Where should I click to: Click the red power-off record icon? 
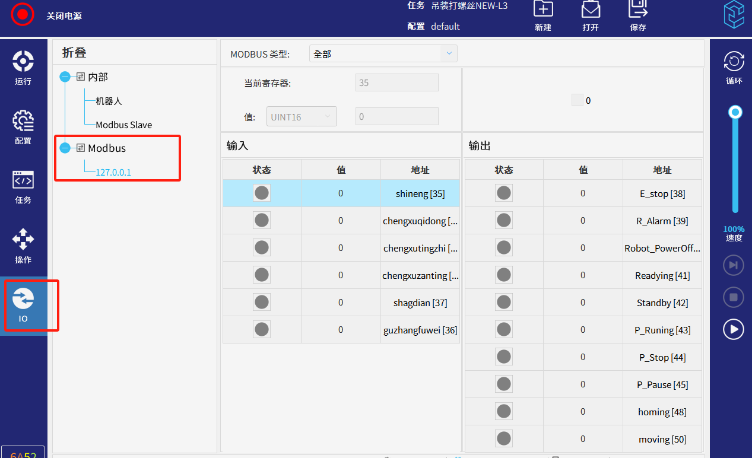(x=23, y=14)
